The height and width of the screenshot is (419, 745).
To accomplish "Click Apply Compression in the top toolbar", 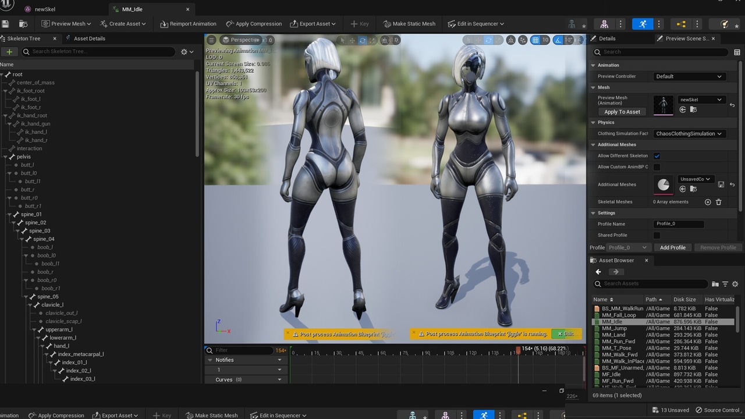I will (253, 24).
